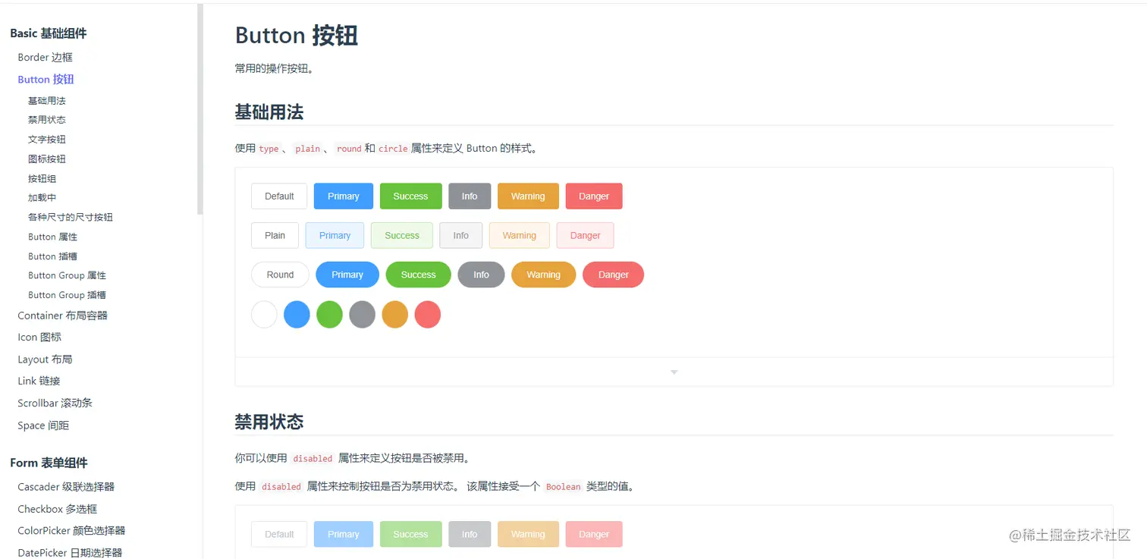Click the green circle button
This screenshot has height=559, width=1147.
click(329, 314)
